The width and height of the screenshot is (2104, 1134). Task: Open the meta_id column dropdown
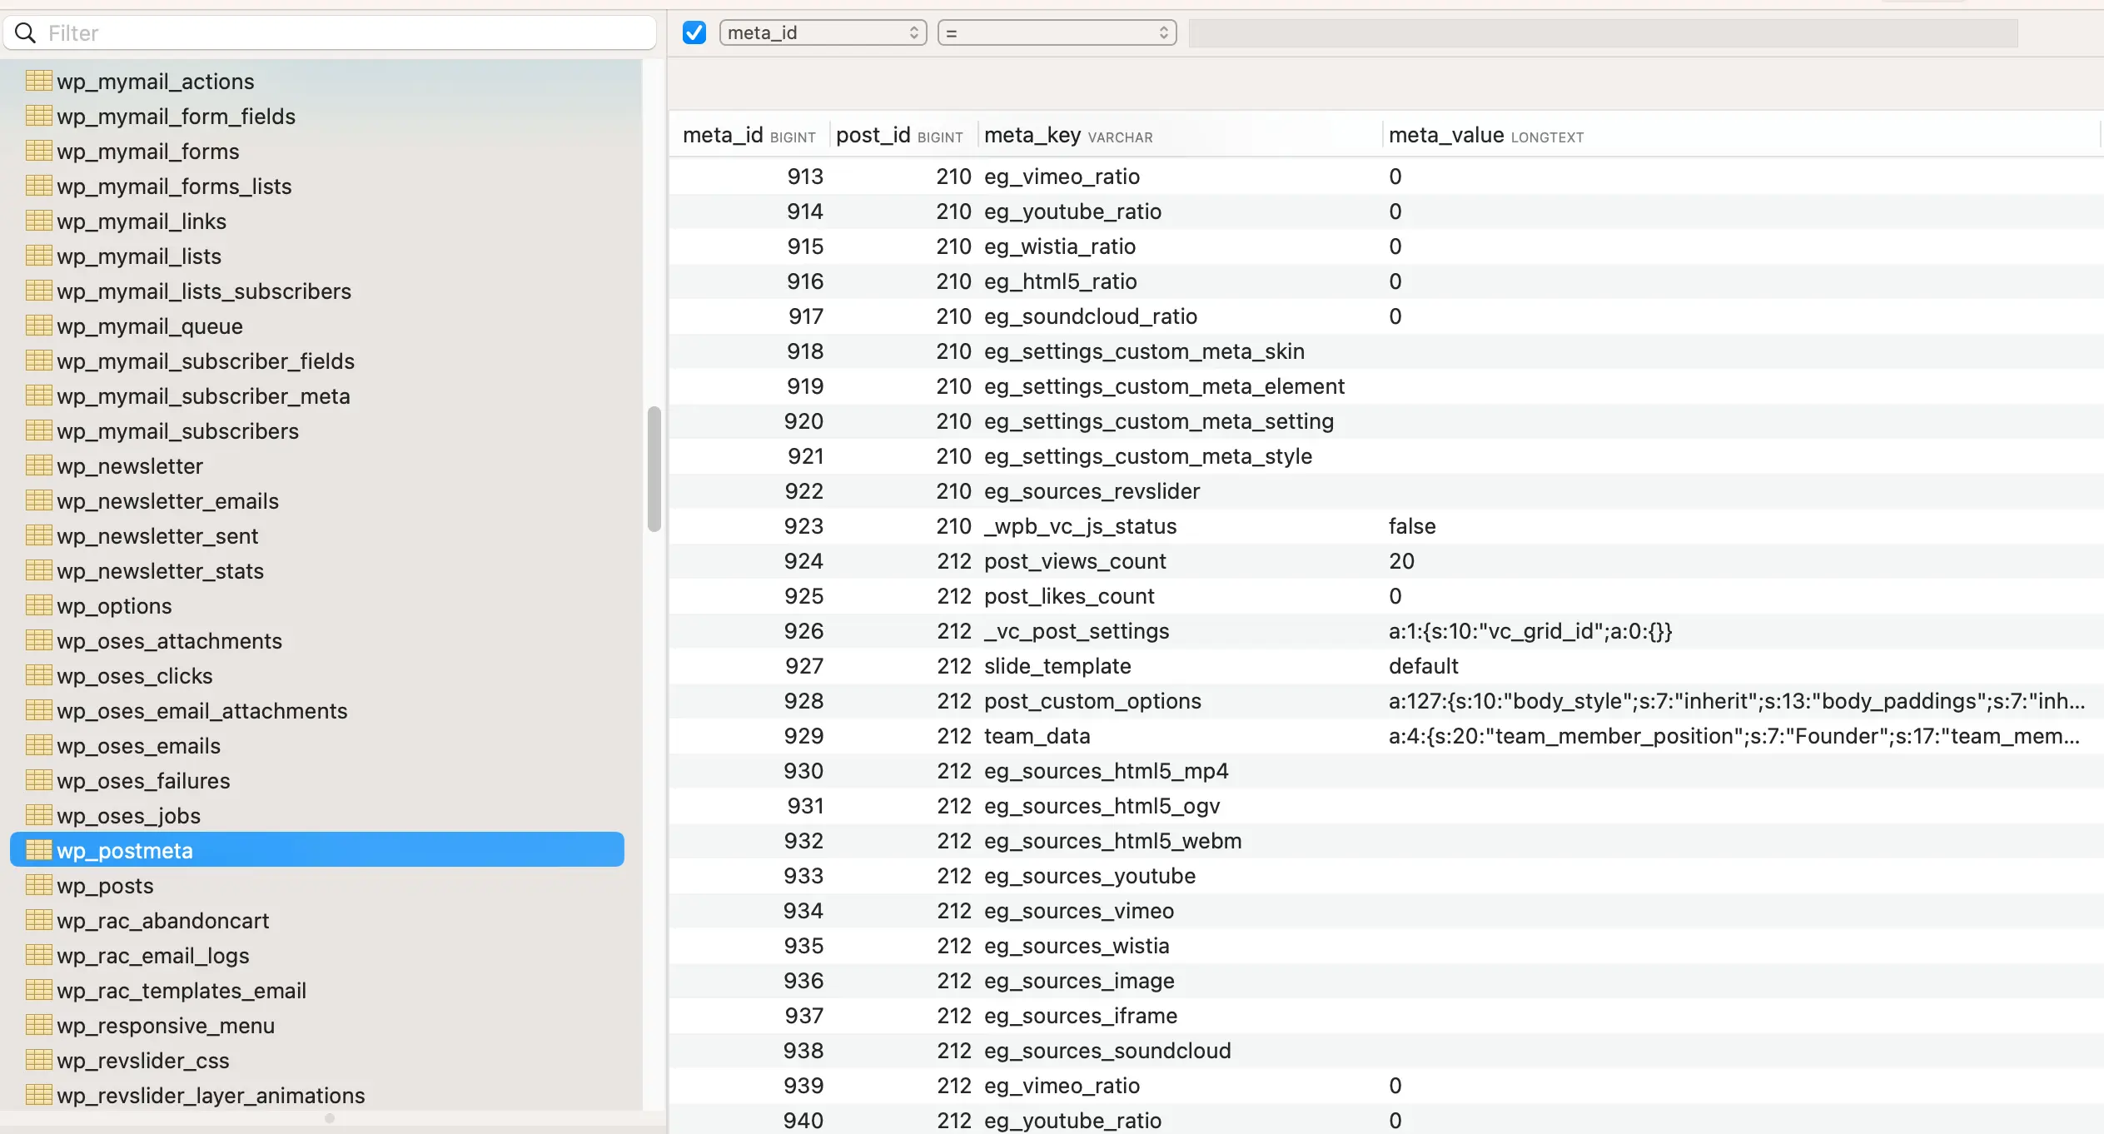click(x=822, y=33)
